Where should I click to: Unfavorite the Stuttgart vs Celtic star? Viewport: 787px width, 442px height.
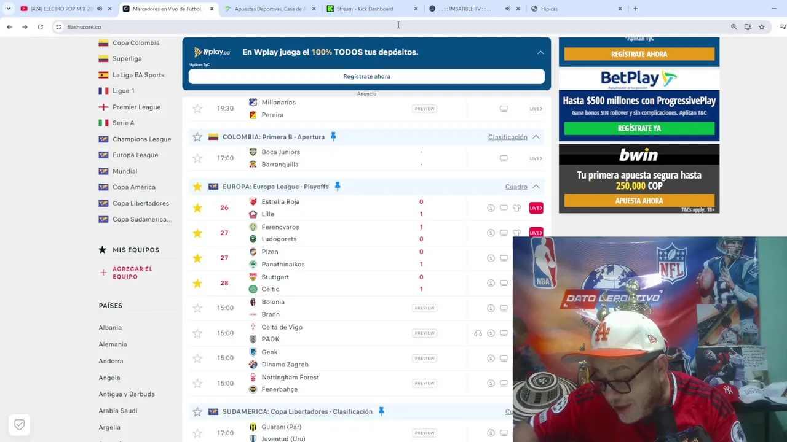[197, 283]
